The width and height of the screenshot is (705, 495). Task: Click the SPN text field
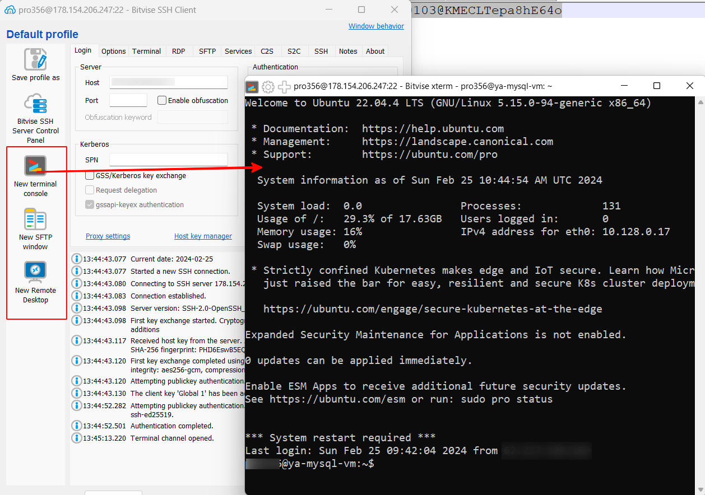click(168, 160)
